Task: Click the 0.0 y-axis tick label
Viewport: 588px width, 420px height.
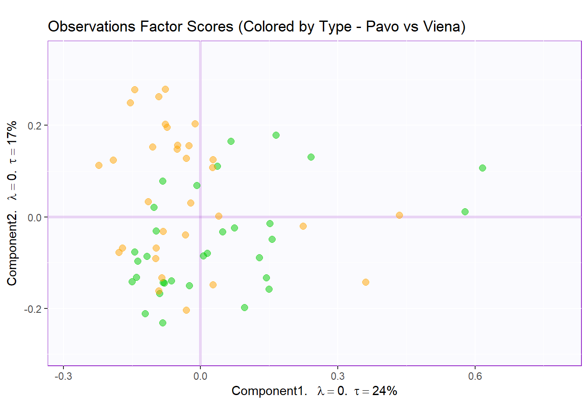Action: 34,217
